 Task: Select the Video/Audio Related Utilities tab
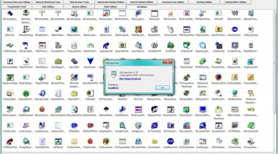tap(110, 2)
